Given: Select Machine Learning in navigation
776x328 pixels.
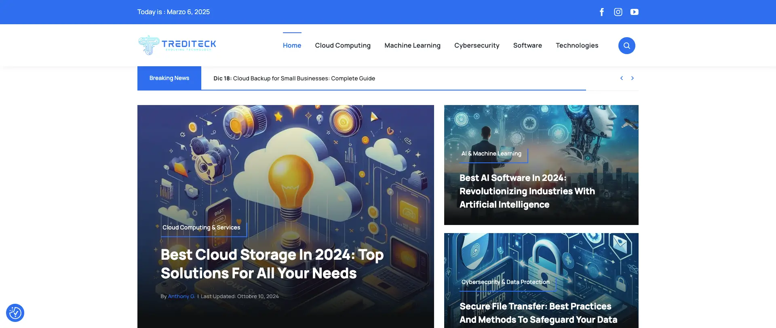Looking at the screenshot, I should 412,46.
